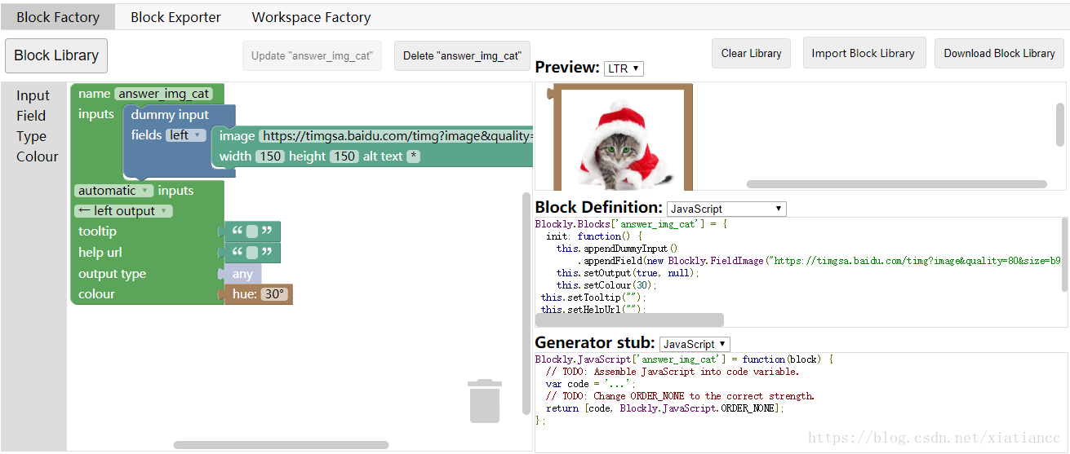Switch to the Block Factory tab
Viewport: 1070px width, 454px height.
click(x=58, y=16)
